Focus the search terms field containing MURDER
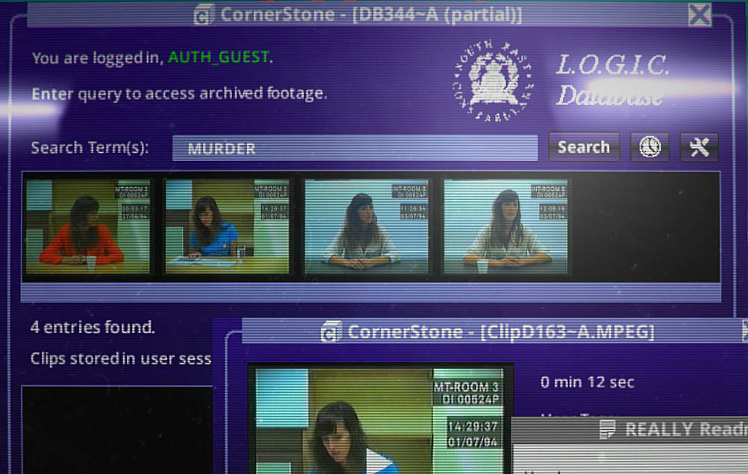 [x=355, y=148]
